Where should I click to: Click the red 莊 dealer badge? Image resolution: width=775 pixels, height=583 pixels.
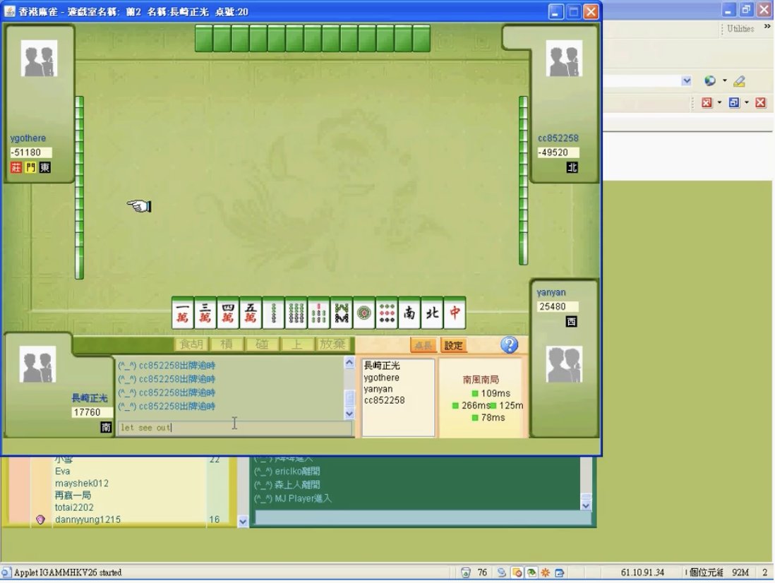point(16,167)
